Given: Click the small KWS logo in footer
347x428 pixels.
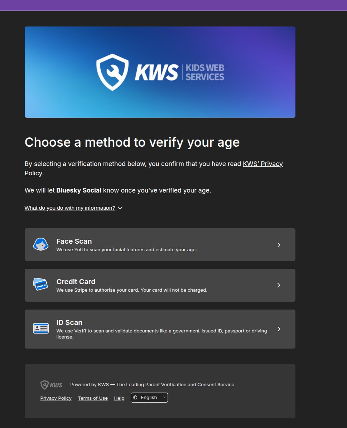Looking at the screenshot, I should click(x=51, y=385).
